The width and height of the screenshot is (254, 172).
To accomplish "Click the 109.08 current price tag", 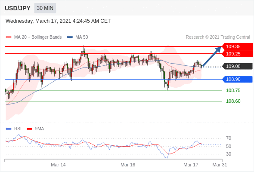I will pos(237,66).
